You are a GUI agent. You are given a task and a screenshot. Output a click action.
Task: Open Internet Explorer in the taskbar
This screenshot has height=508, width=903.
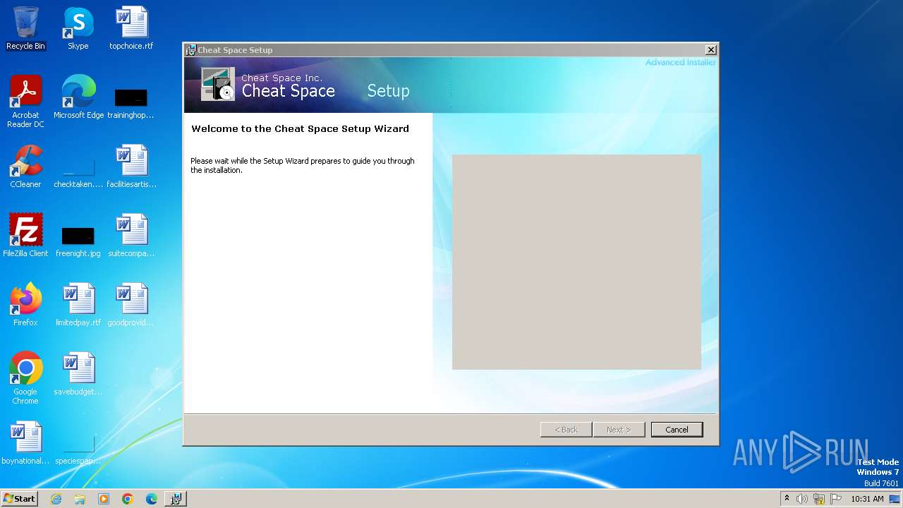pyautogui.click(x=56, y=499)
